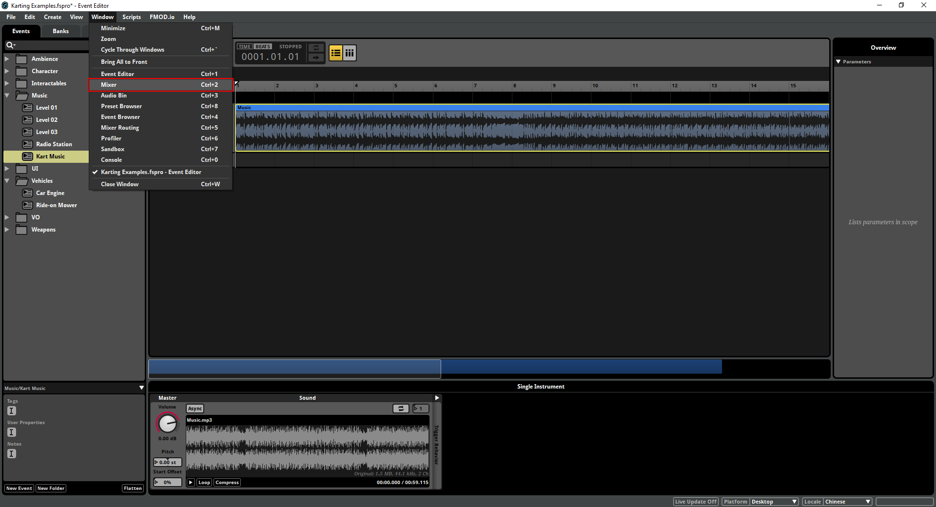
Task: Enable Loop for the Music.mp3 sound
Action: point(204,483)
